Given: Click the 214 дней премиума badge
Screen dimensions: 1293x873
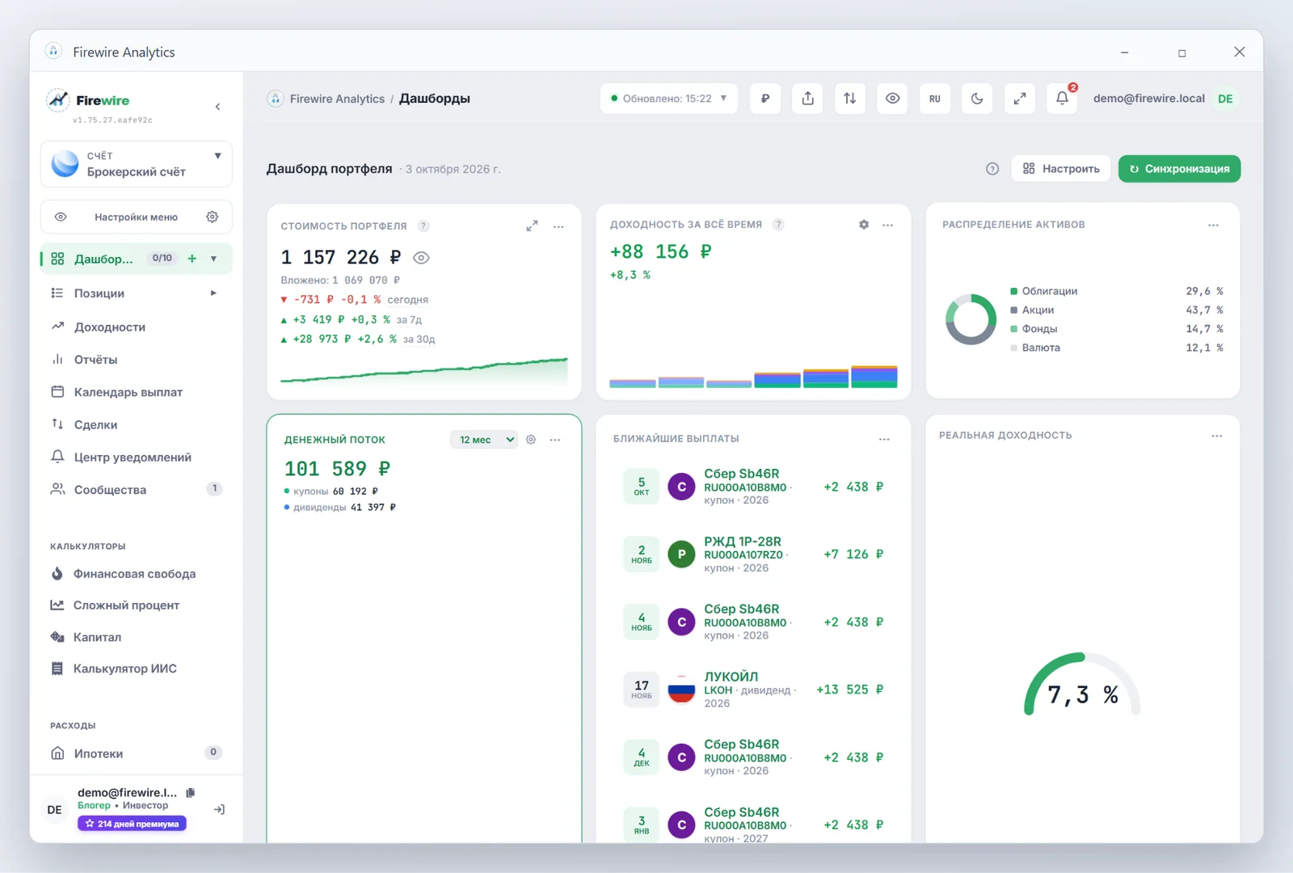Looking at the screenshot, I should [132, 824].
